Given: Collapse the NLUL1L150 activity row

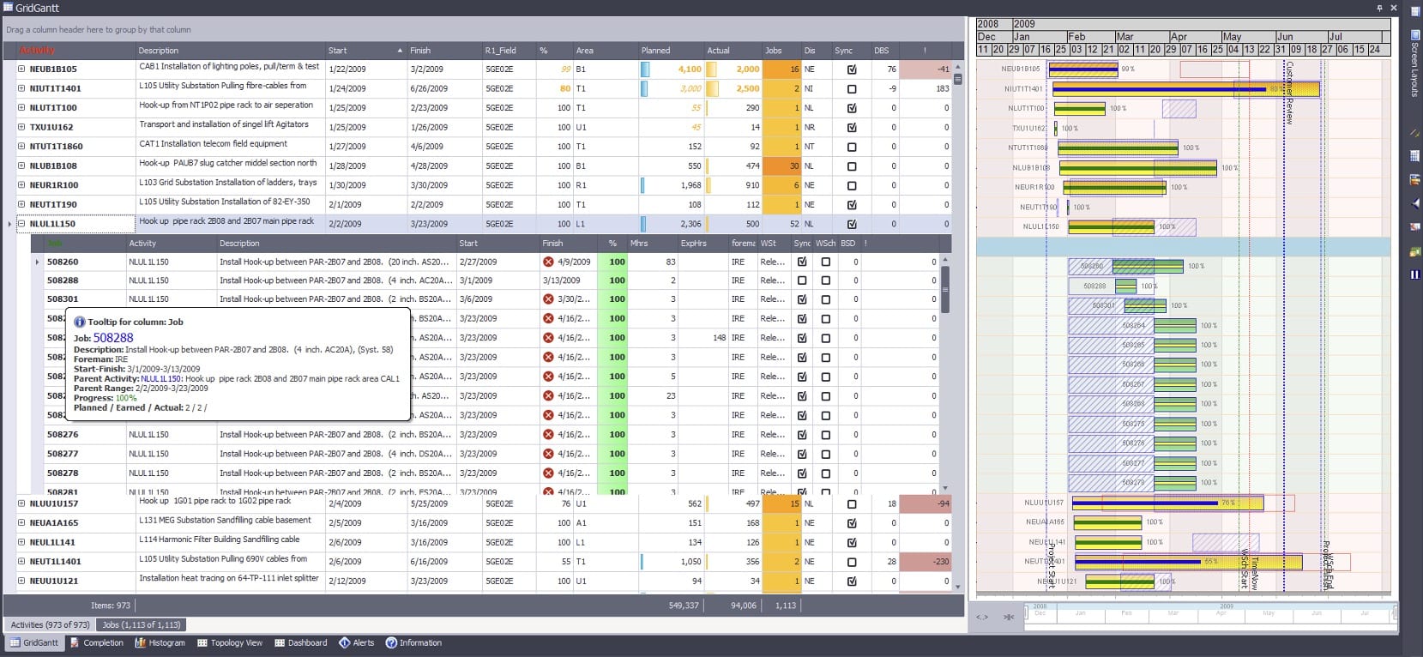Looking at the screenshot, I should coord(21,224).
